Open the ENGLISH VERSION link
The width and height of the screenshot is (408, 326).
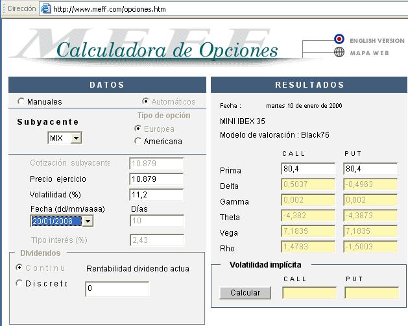(x=377, y=41)
